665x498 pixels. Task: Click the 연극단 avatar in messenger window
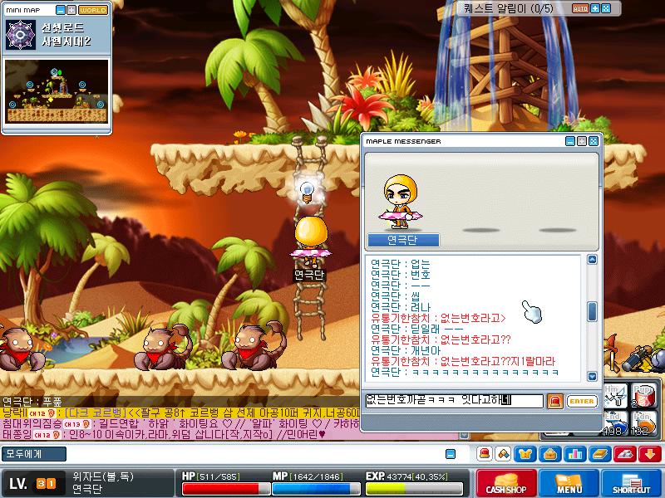coord(401,203)
